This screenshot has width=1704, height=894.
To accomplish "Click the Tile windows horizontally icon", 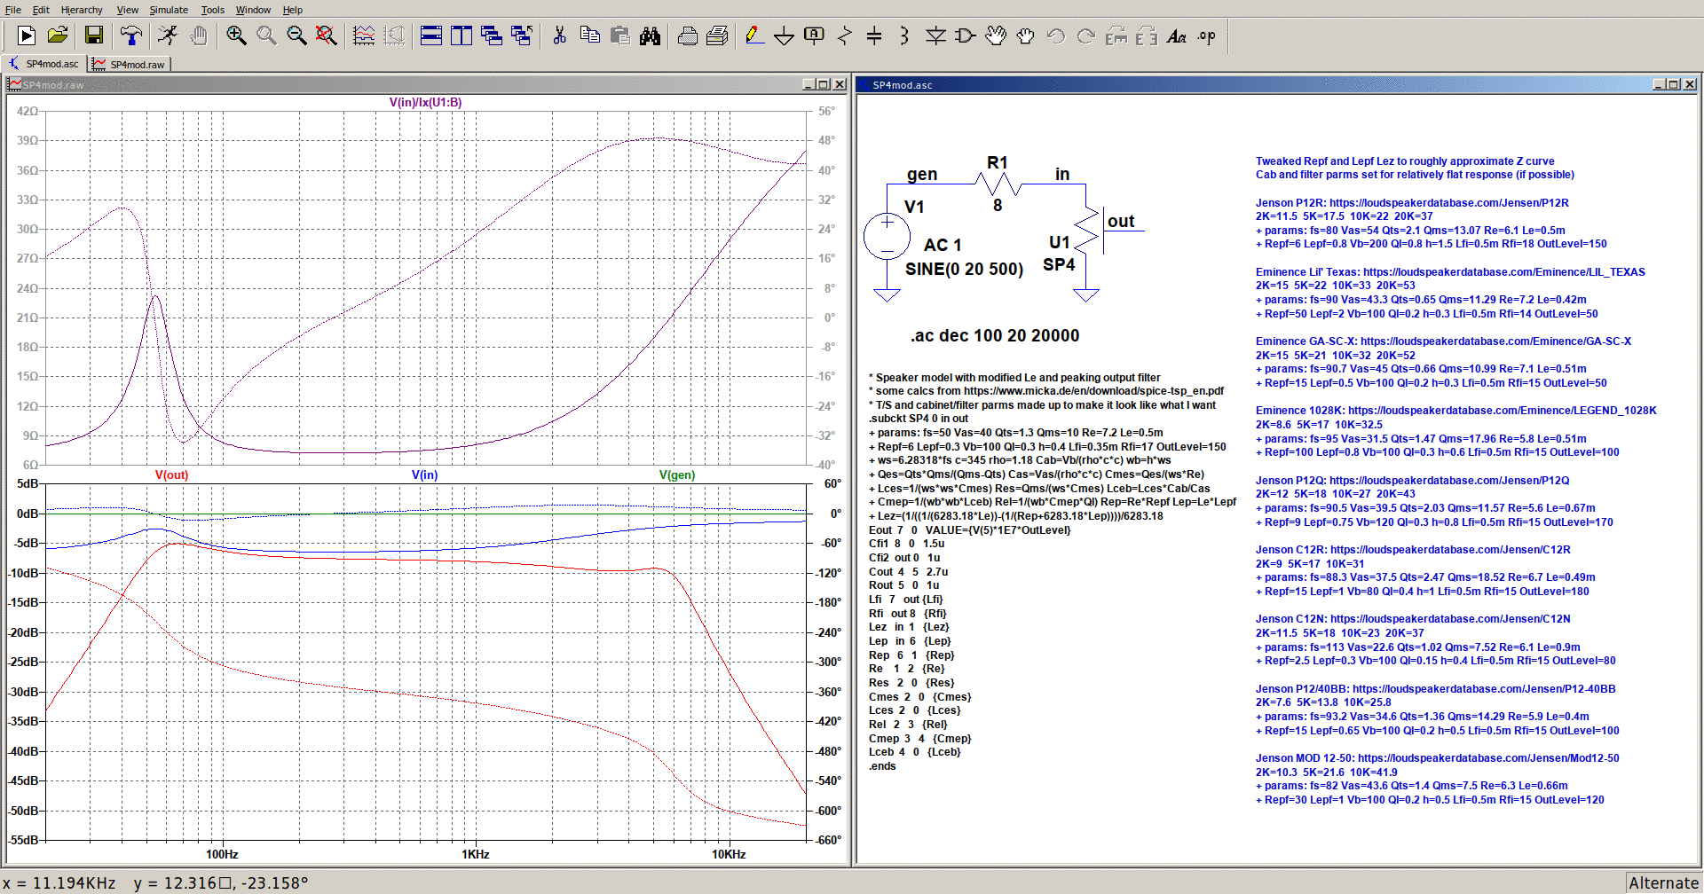I will pyautogui.click(x=431, y=35).
